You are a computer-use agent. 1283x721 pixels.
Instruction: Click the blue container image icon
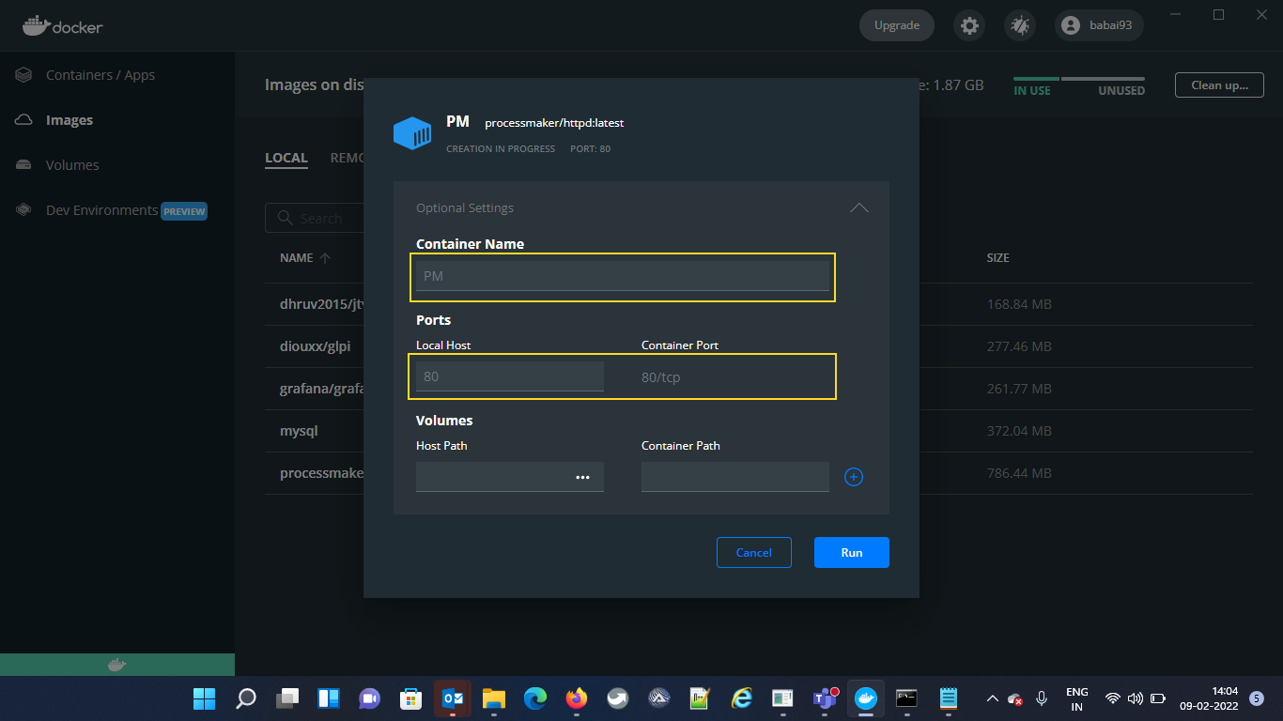[x=412, y=133]
